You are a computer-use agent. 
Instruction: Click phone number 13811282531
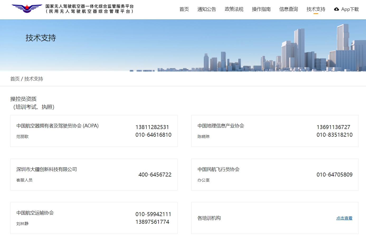click(152, 127)
